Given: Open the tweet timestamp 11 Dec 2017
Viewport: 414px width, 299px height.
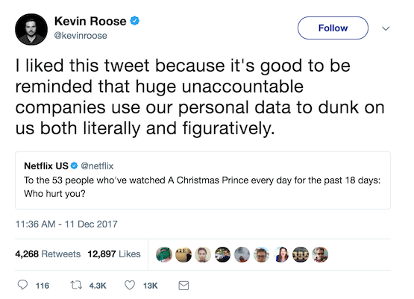Looking at the screenshot, I should click(x=66, y=224).
